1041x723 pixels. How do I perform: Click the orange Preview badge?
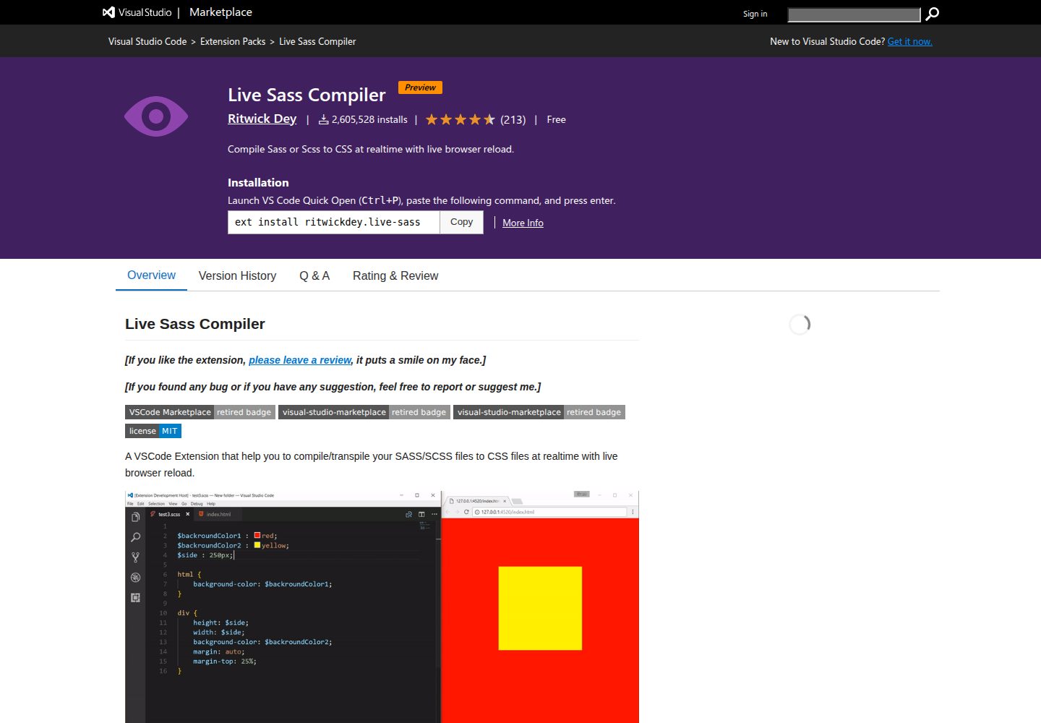[420, 87]
